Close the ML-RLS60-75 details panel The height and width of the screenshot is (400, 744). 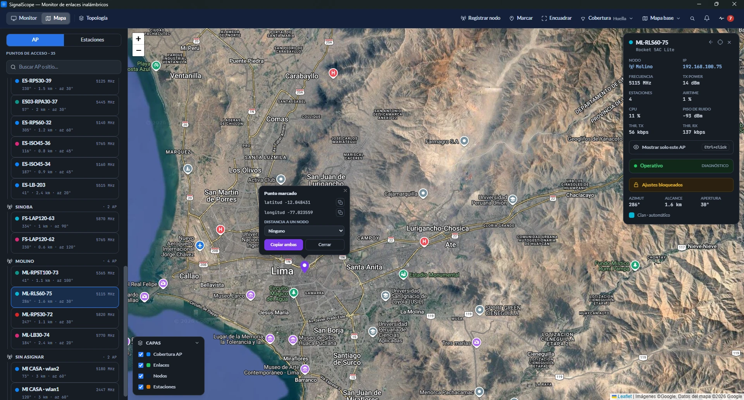point(729,42)
